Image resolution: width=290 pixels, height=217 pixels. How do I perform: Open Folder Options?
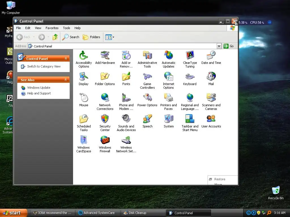click(x=105, y=79)
